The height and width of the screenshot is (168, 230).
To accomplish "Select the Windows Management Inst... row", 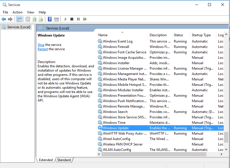I will (x=160, y=74).
